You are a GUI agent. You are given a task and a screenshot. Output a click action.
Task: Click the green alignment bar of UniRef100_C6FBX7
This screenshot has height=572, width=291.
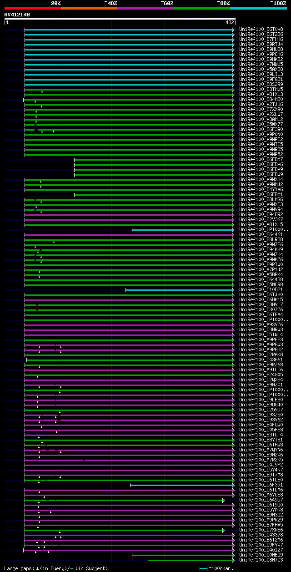tap(153, 160)
